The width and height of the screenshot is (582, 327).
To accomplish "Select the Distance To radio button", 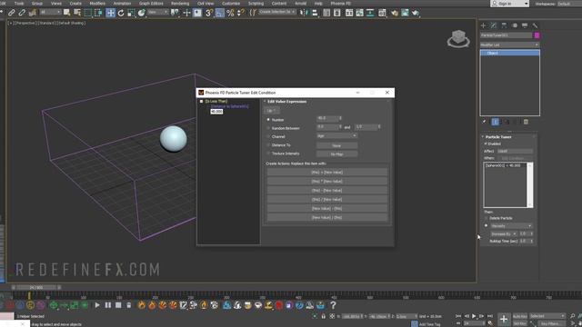I will point(268,145).
